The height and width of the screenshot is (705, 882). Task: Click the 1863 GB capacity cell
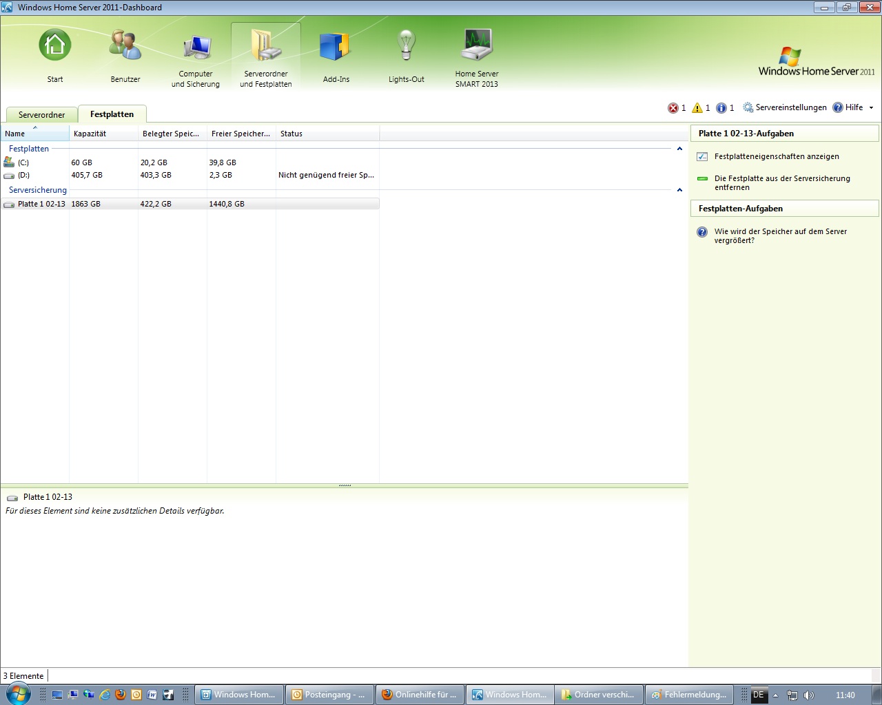coord(86,204)
